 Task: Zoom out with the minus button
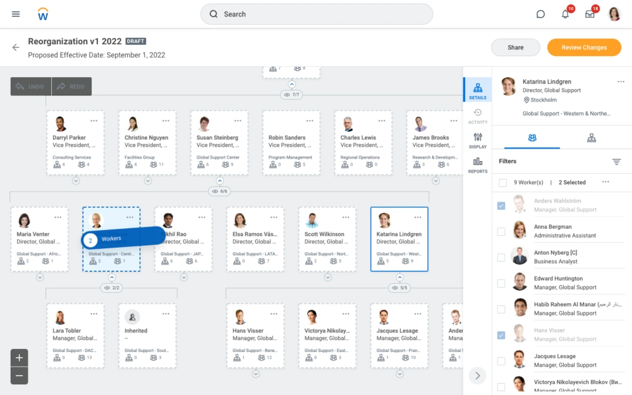coord(20,375)
